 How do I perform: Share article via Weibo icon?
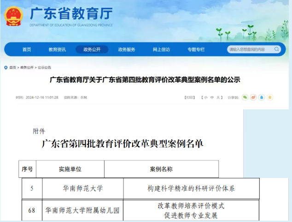[x=253, y=97]
